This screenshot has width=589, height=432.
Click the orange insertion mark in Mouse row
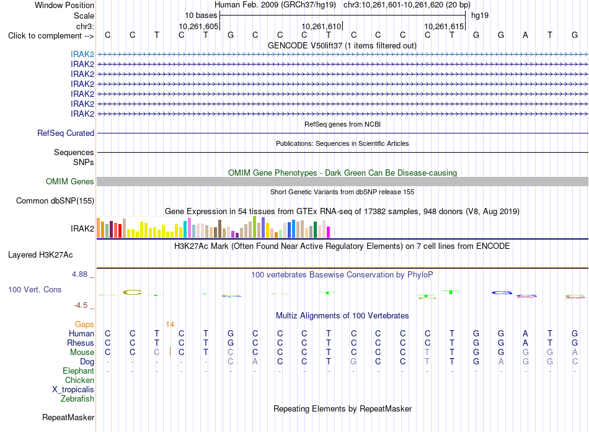170,351
